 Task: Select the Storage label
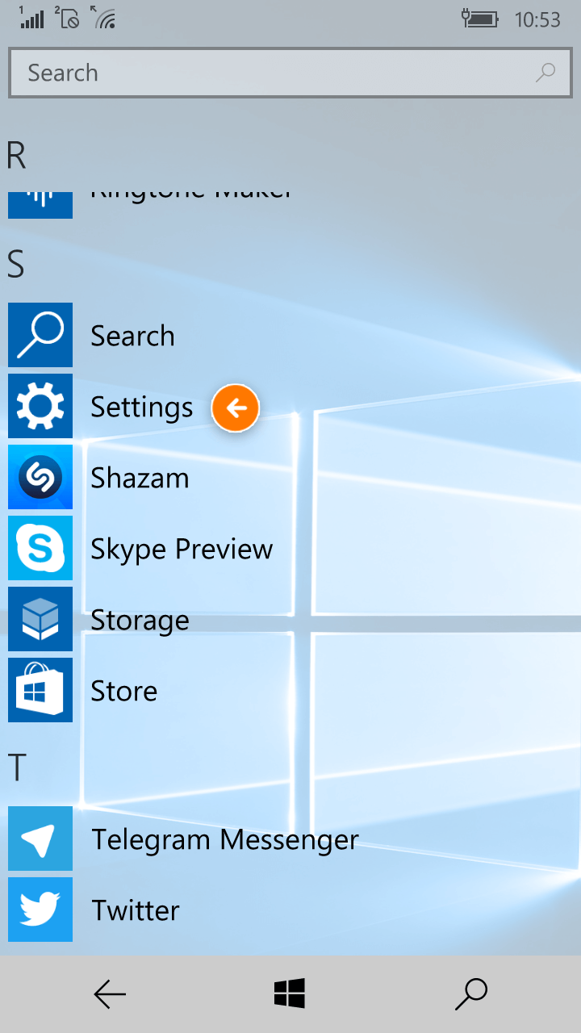(140, 621)
